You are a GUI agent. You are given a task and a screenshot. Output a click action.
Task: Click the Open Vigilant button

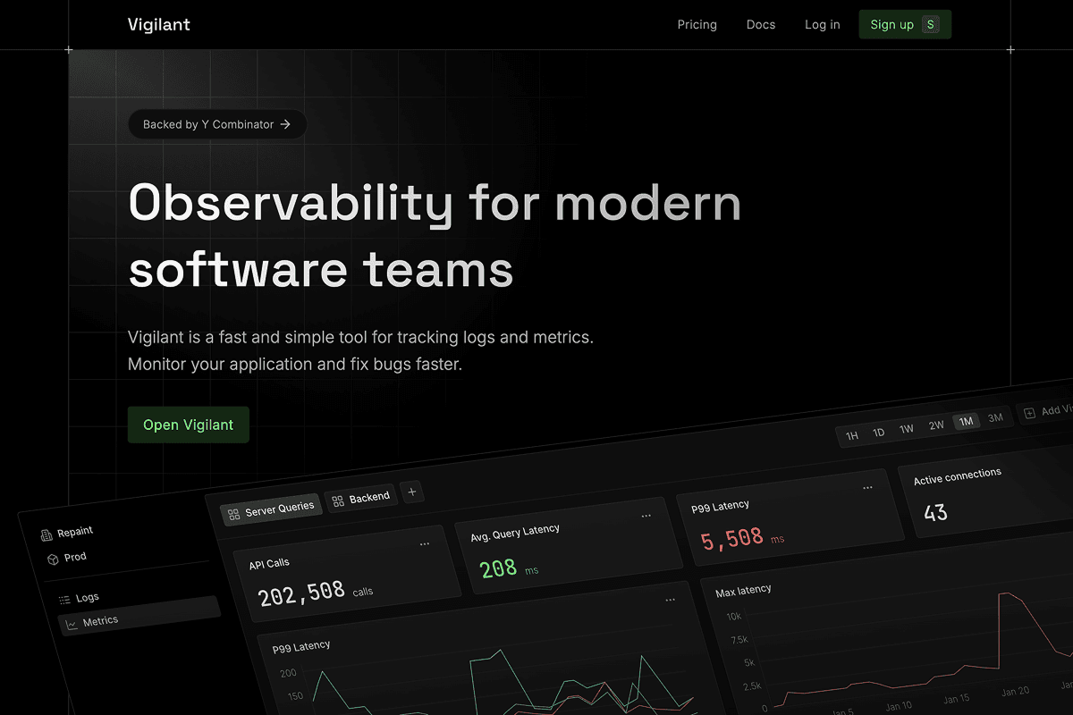(x=188, y=425)
